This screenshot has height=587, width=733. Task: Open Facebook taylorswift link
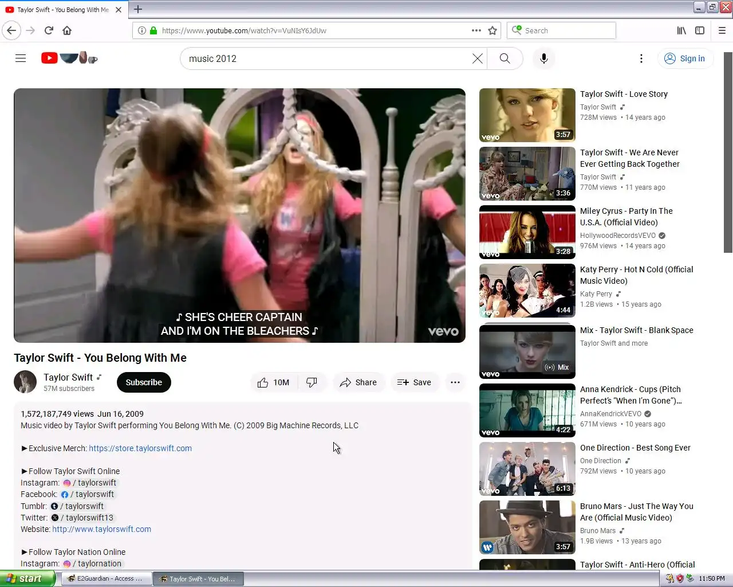[x=88, y=494]
